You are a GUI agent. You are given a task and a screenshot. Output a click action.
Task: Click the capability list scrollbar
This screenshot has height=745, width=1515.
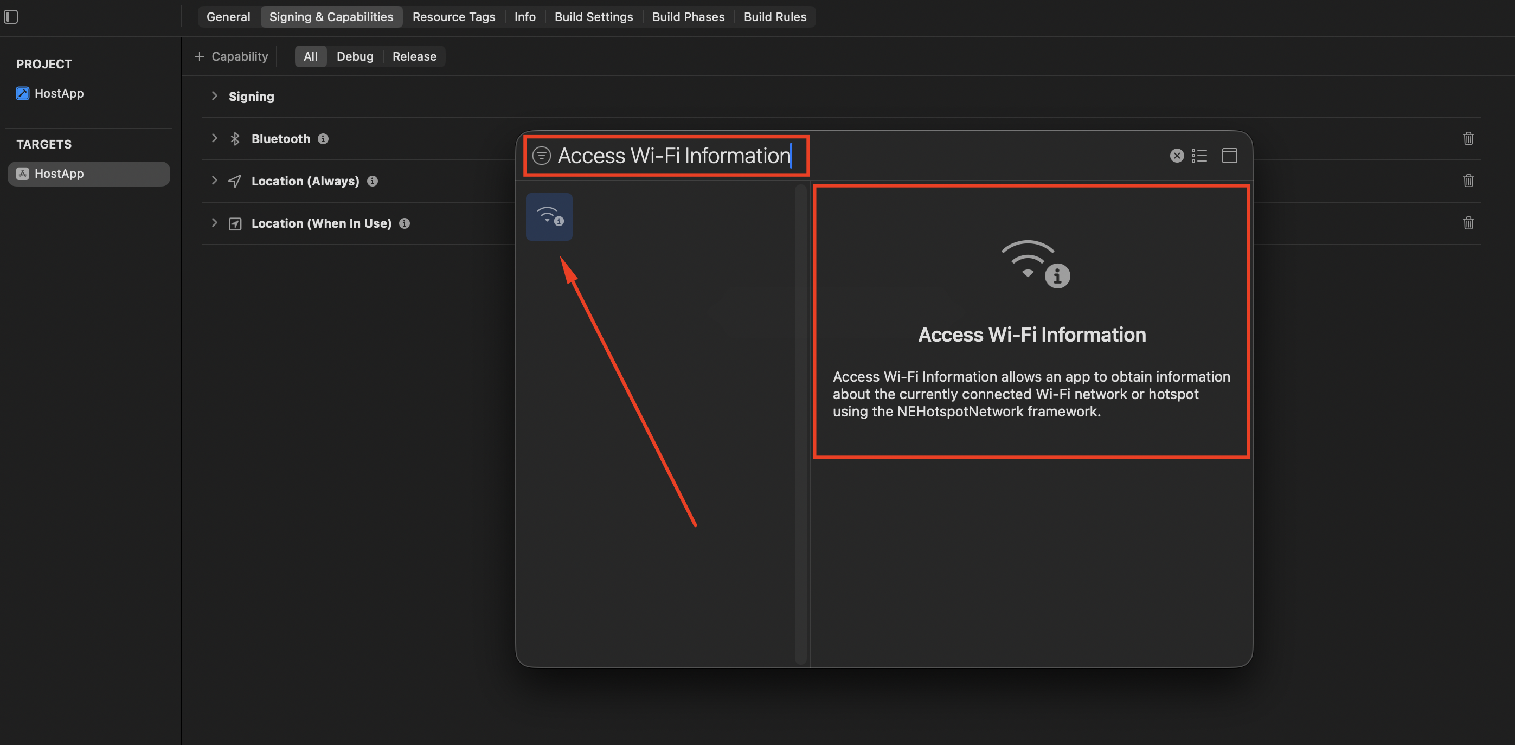[800, 423]
